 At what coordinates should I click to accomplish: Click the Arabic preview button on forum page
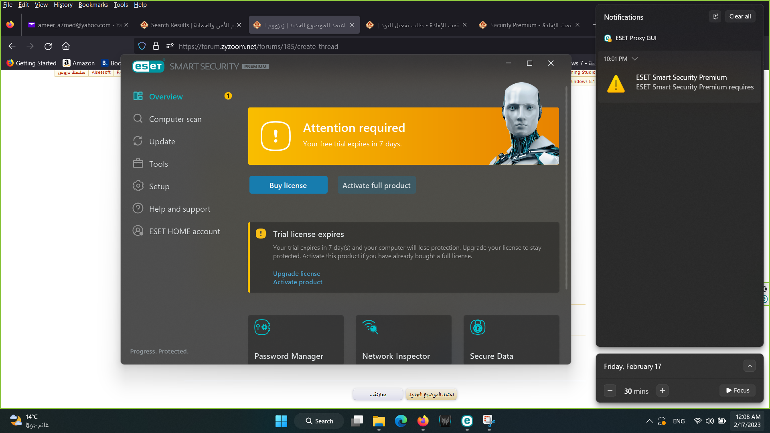coord(378,395)
